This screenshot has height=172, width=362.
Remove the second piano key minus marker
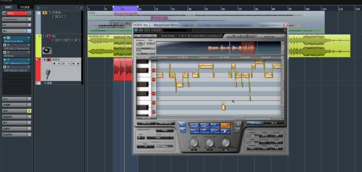click(x=154, y=79)
